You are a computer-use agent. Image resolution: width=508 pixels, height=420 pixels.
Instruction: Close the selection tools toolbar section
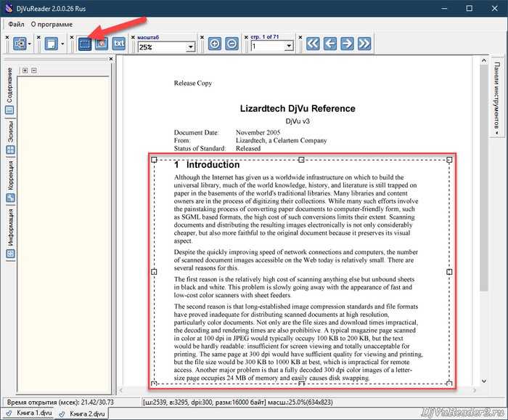(72, 38)
